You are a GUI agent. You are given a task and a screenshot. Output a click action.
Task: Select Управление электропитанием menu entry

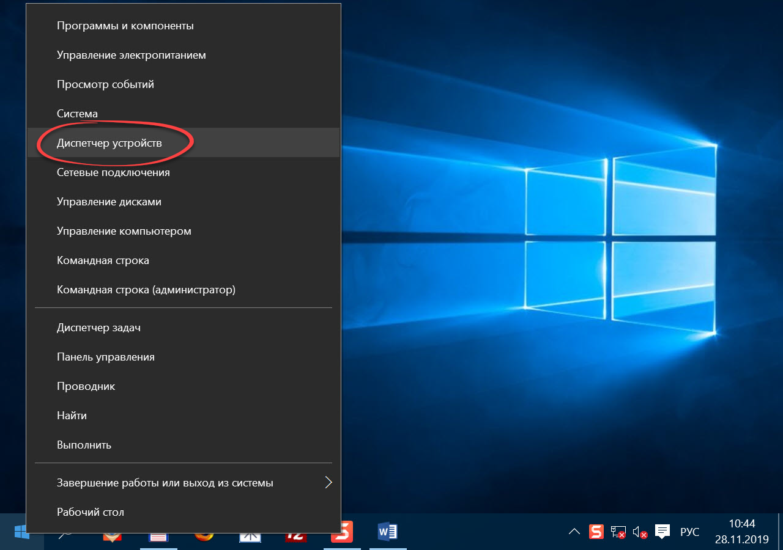(184, 55)
